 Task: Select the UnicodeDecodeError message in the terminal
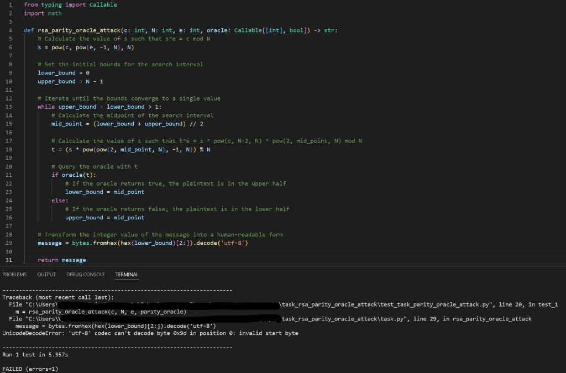149,333
